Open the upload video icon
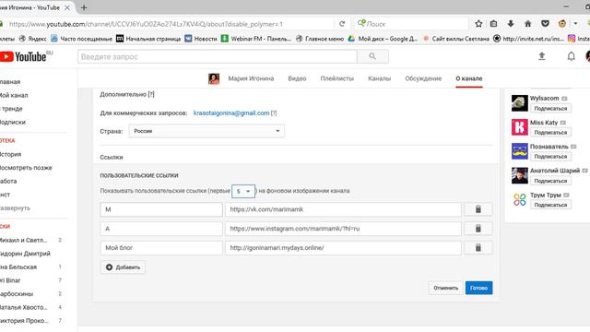 542,56
